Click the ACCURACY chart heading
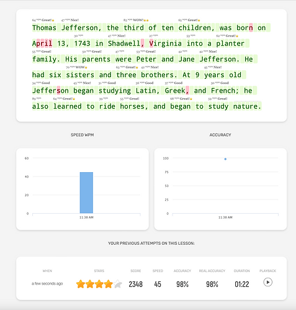The image size is (296, 310). coord(220,135)
